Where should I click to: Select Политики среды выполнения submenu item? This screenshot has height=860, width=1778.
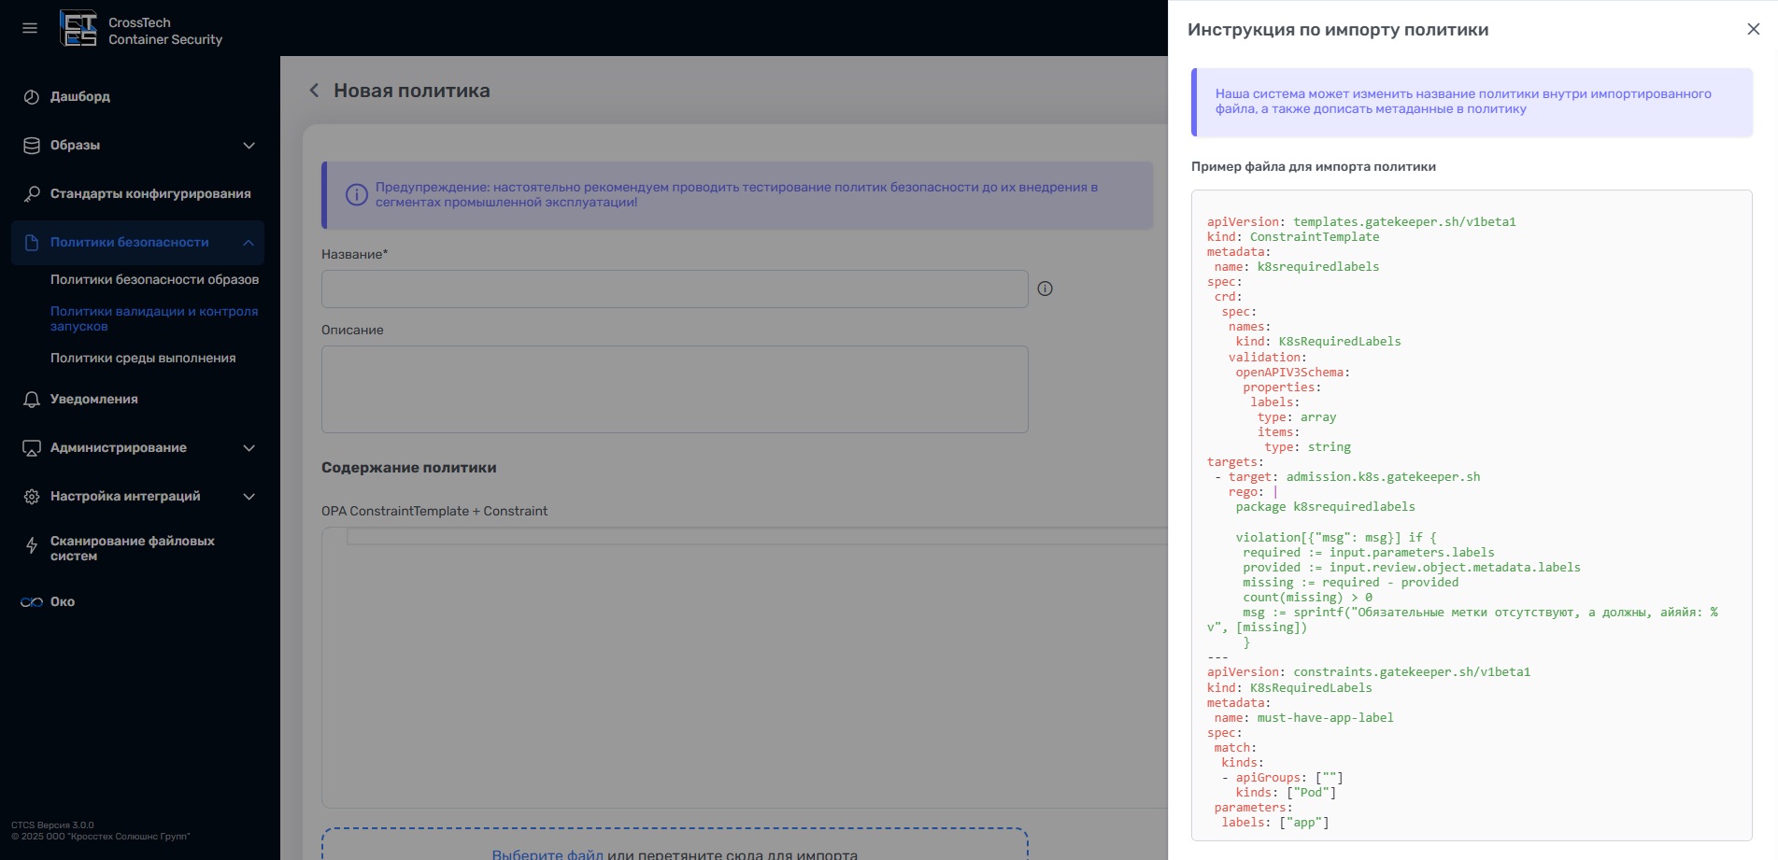pyautogui.click(x=143, y=359)
